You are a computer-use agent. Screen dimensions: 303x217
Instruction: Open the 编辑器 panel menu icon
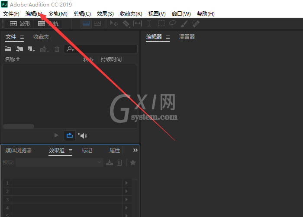point(168,37)
